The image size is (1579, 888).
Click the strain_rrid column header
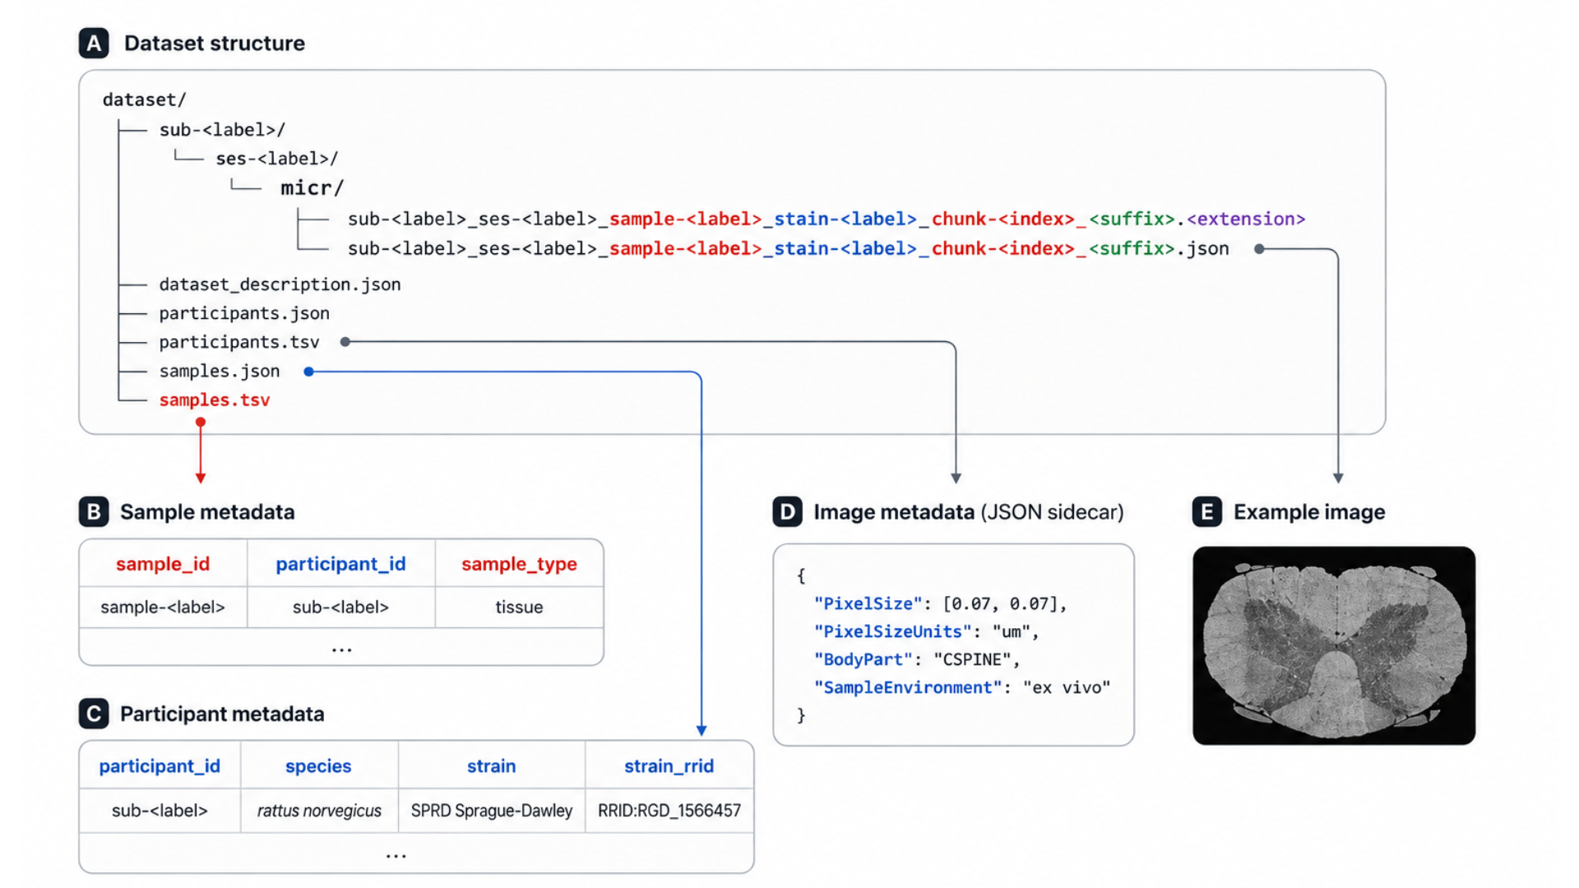(669, 766)
